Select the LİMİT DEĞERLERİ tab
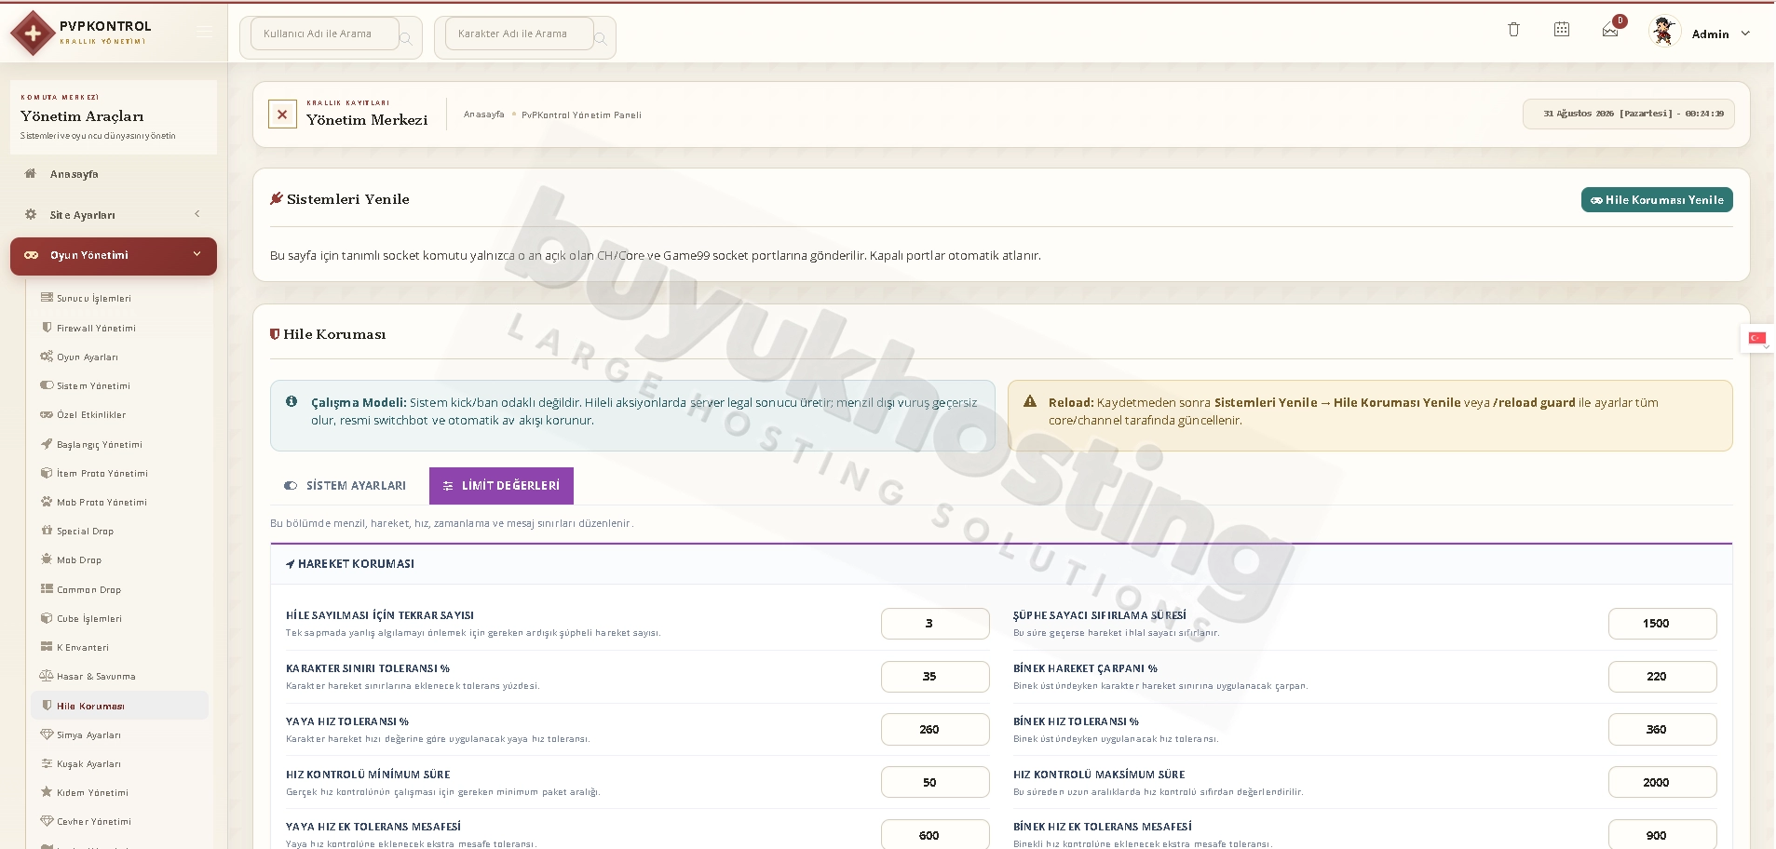Viewport: 1776px width, 849px height. pyautogui.click(x=501, y=486)
